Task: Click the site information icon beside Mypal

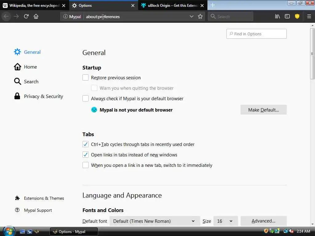Action: point(65,17)
